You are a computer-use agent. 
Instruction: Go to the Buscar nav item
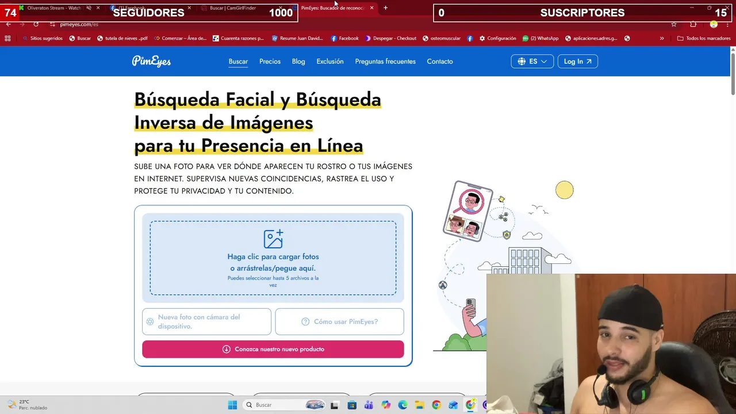pos(238,62)
